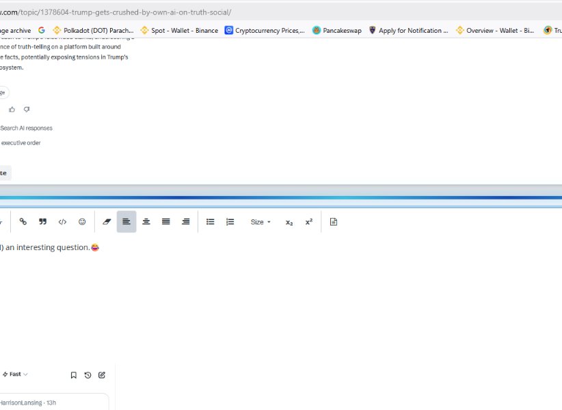Apply subscript formatting
This screenshot has width=562, height=410.
(289, 222)
